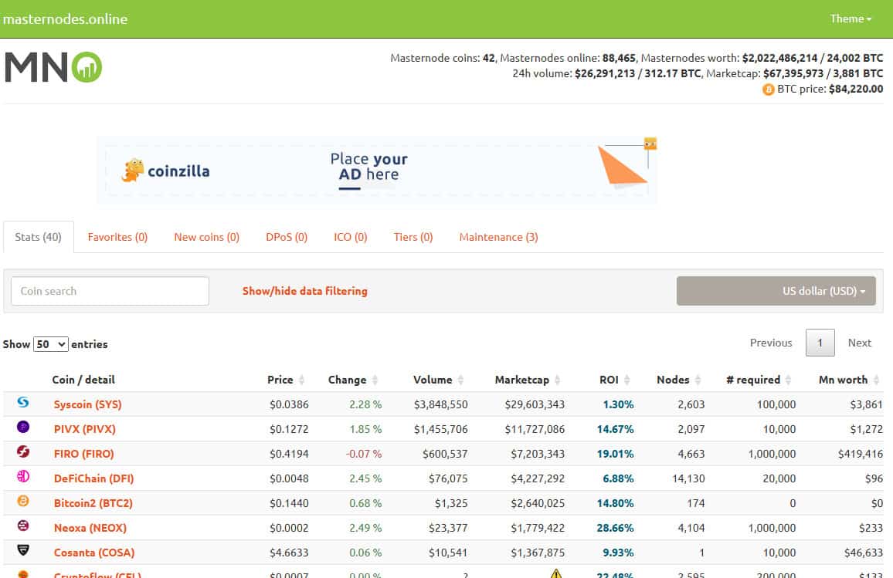Click the Bitcoin icon beside BTC price
893x578 pixels.
click(769, 90)
